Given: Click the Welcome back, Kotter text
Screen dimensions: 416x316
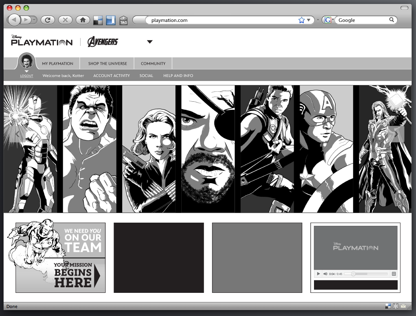Looking at the screenshot, I should pos(63,76).
